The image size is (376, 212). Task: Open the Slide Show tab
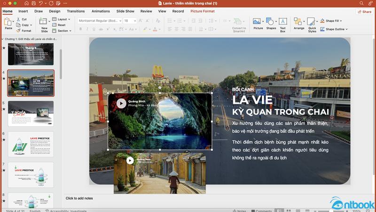click(125, 11)
